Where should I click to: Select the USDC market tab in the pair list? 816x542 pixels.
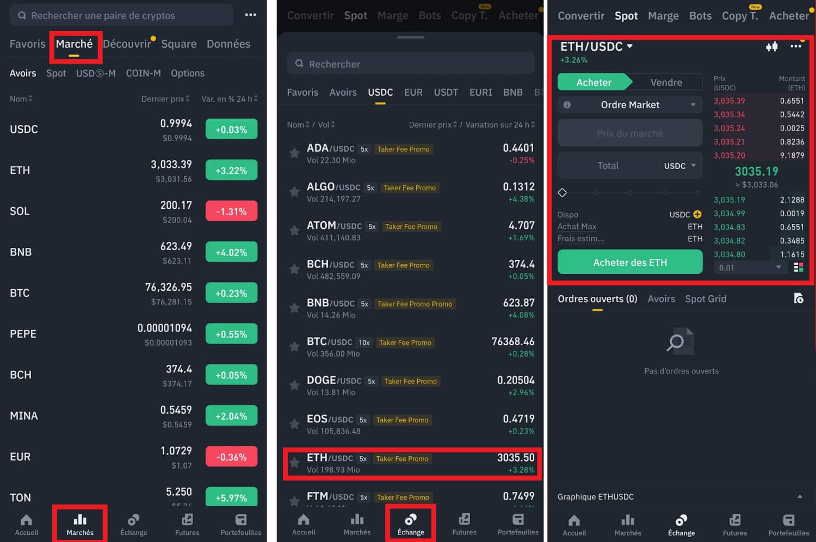380,92
